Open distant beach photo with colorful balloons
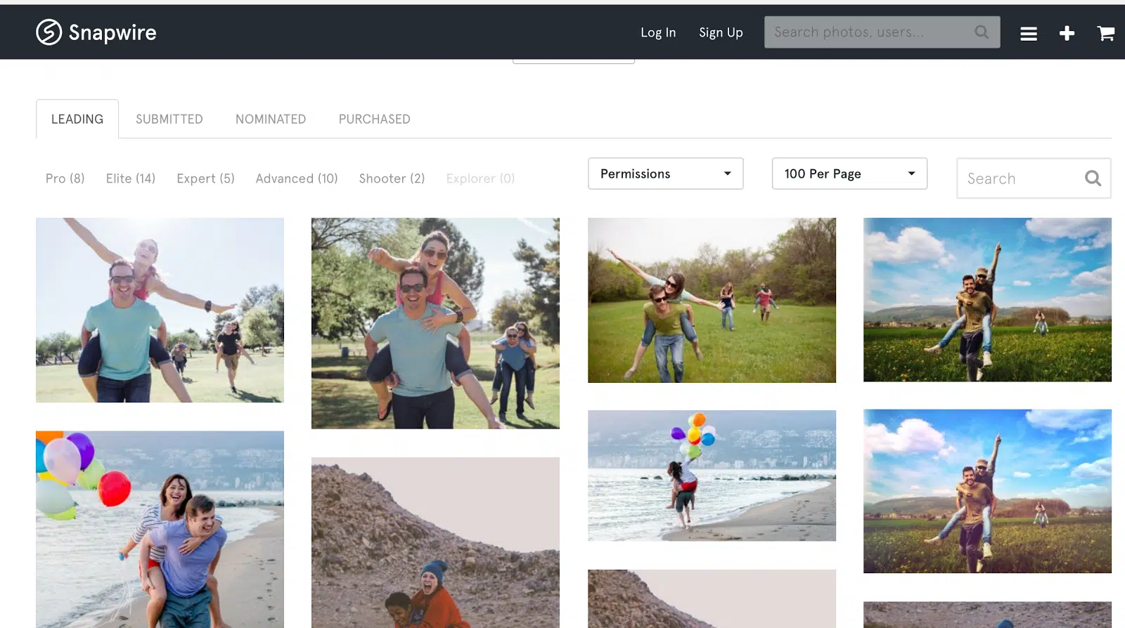This screenshot has width=1125, height=628. [x=712, y=476]
